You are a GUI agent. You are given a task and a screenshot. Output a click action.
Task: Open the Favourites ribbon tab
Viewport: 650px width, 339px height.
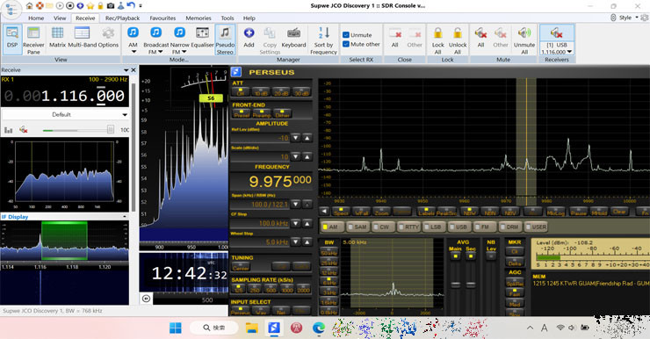pos(162,18)
